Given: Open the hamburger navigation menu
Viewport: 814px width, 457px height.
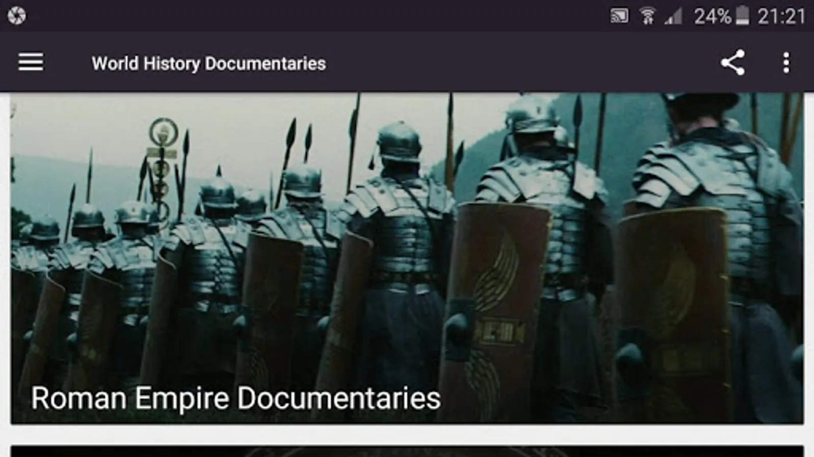Looking at the screenshot, I should [31, 62].
